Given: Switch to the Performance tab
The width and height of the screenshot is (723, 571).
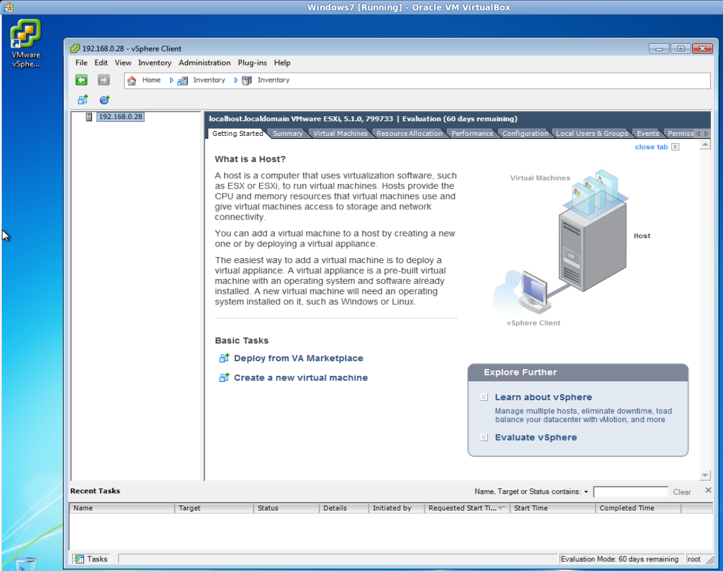Looking at the screenshot, I should click(x=472, y=133).
